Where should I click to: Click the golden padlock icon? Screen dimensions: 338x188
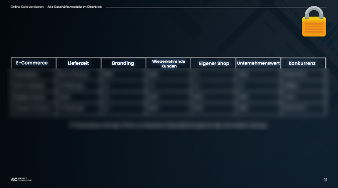coord(314,22)
